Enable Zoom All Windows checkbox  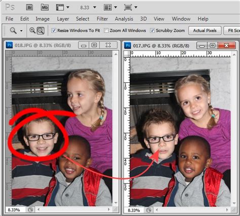[x=106, y=30]
